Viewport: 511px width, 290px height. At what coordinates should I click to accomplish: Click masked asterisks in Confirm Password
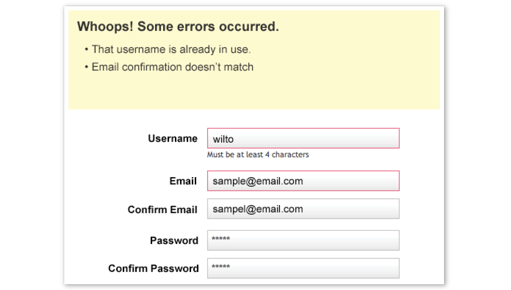tap(221, 267)
